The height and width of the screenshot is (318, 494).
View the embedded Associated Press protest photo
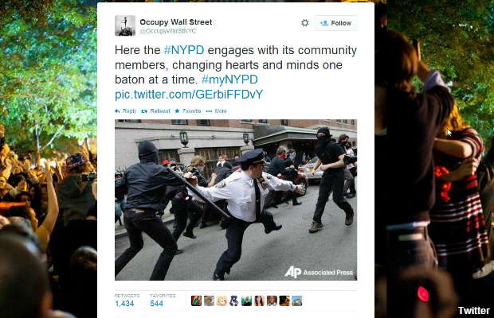(x=236, y=200)
